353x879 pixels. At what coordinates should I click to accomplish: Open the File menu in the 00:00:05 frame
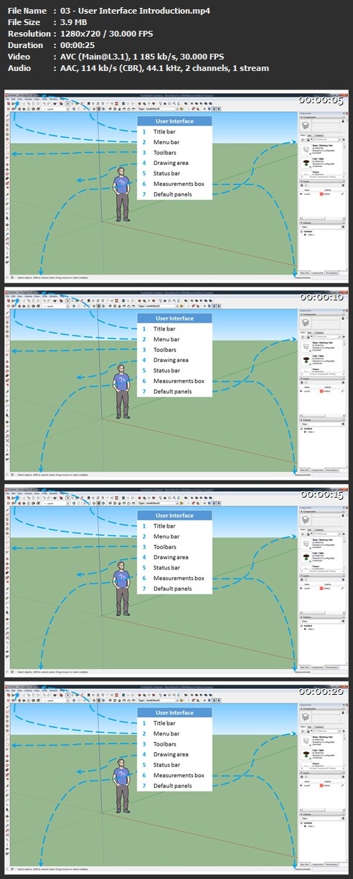pos(7,99)
